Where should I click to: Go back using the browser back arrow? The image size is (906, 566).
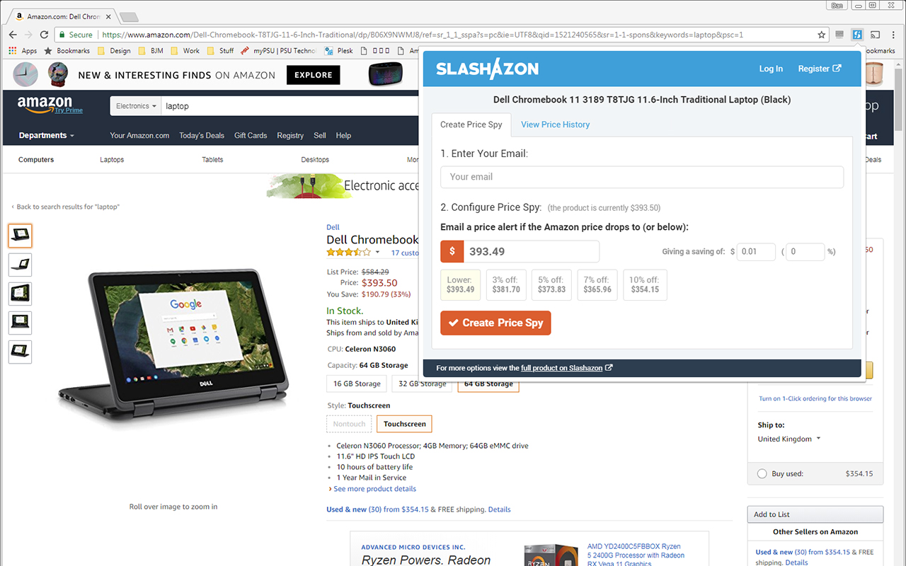coord(13,35)
